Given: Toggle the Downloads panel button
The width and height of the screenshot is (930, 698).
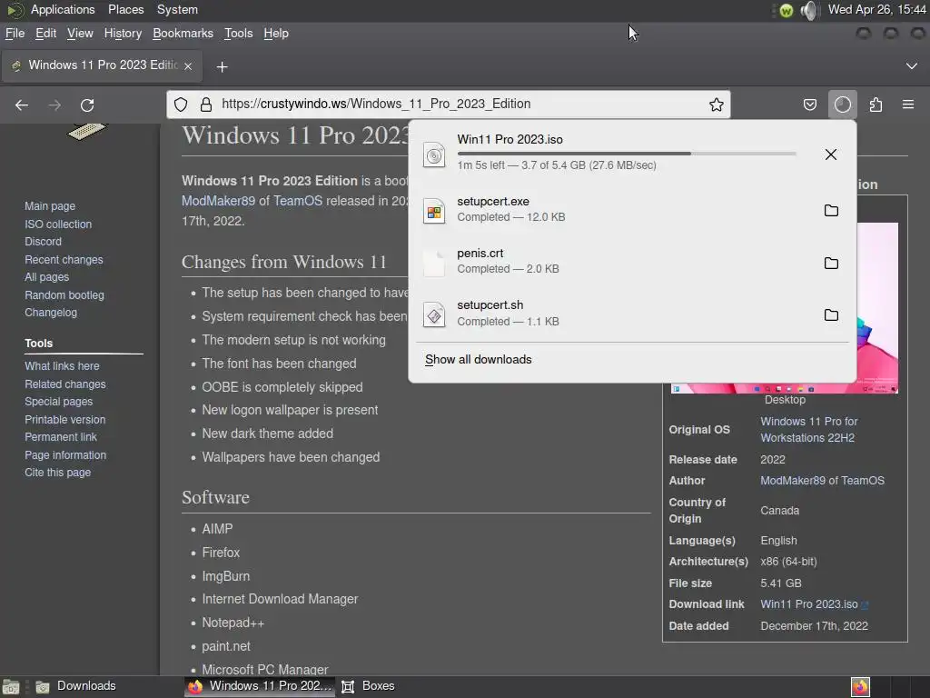Looking at the screenshot, I should tap(843, 105).
